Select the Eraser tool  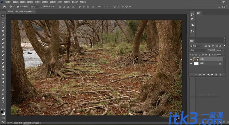point(3,66)
